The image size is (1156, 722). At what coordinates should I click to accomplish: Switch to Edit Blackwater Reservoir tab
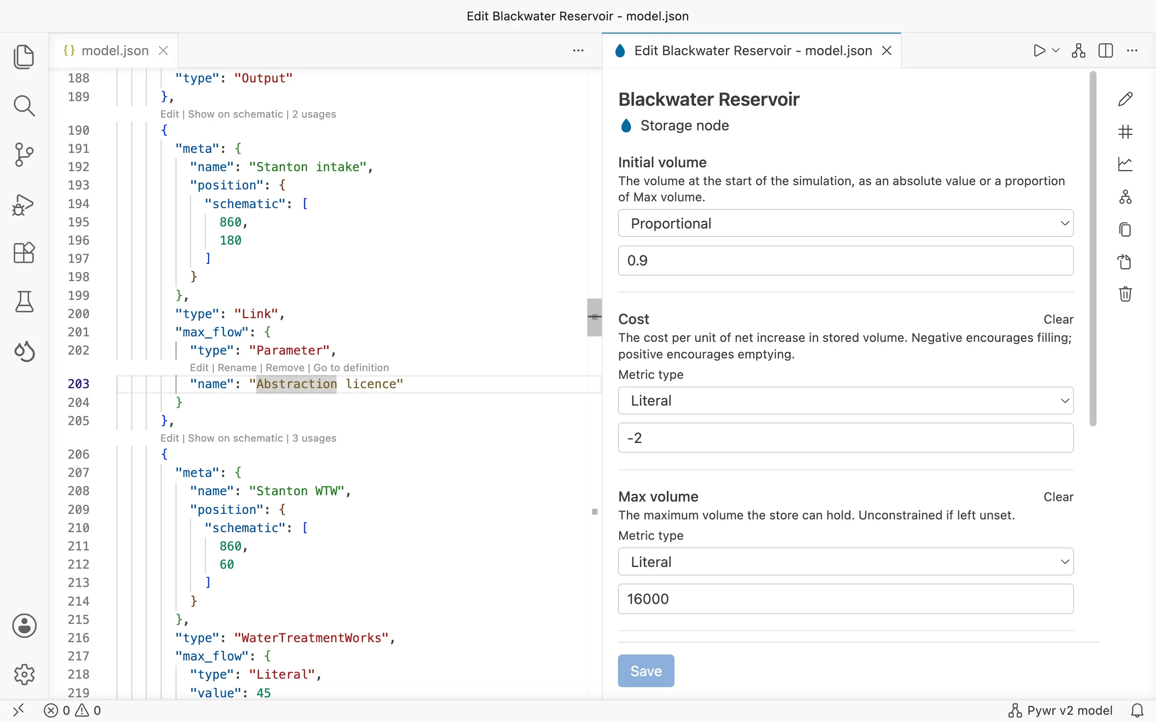(x=752, y=51)
